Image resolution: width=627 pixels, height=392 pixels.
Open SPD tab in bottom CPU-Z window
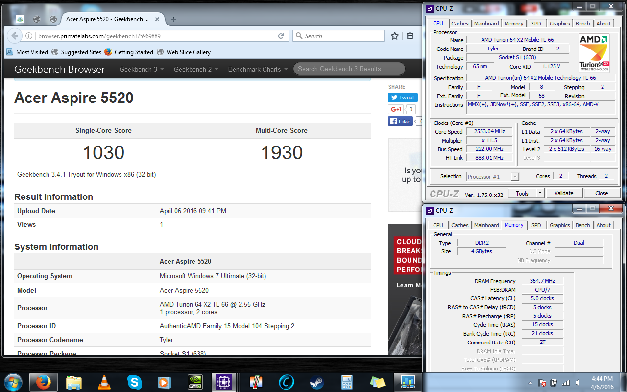coord(536,225)
